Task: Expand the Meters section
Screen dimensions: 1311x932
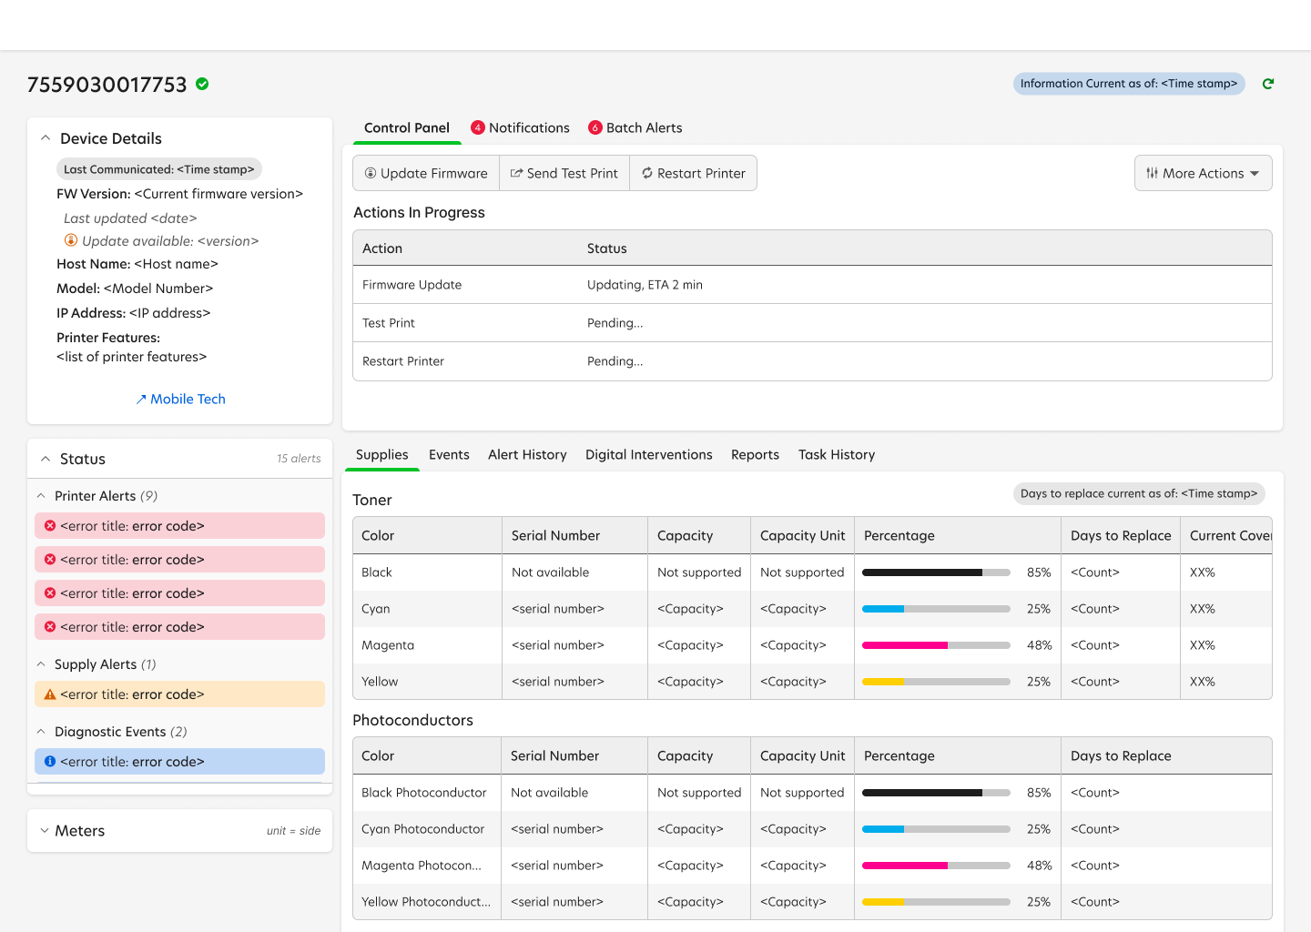Action: coord(46,830)
